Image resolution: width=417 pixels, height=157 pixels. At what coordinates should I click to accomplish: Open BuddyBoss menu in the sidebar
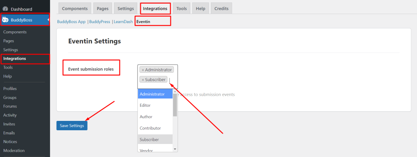pos(25,20)
